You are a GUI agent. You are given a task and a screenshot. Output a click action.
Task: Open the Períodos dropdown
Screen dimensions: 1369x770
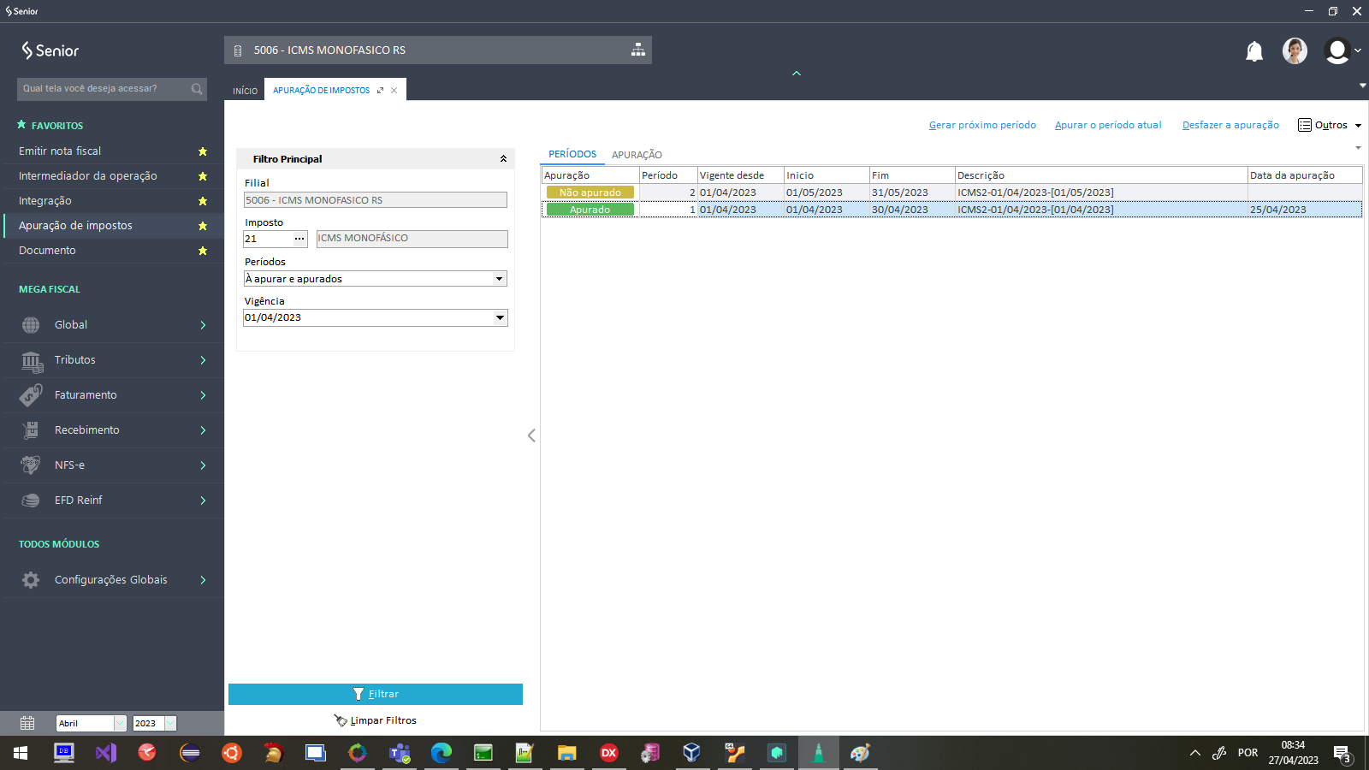499,279
